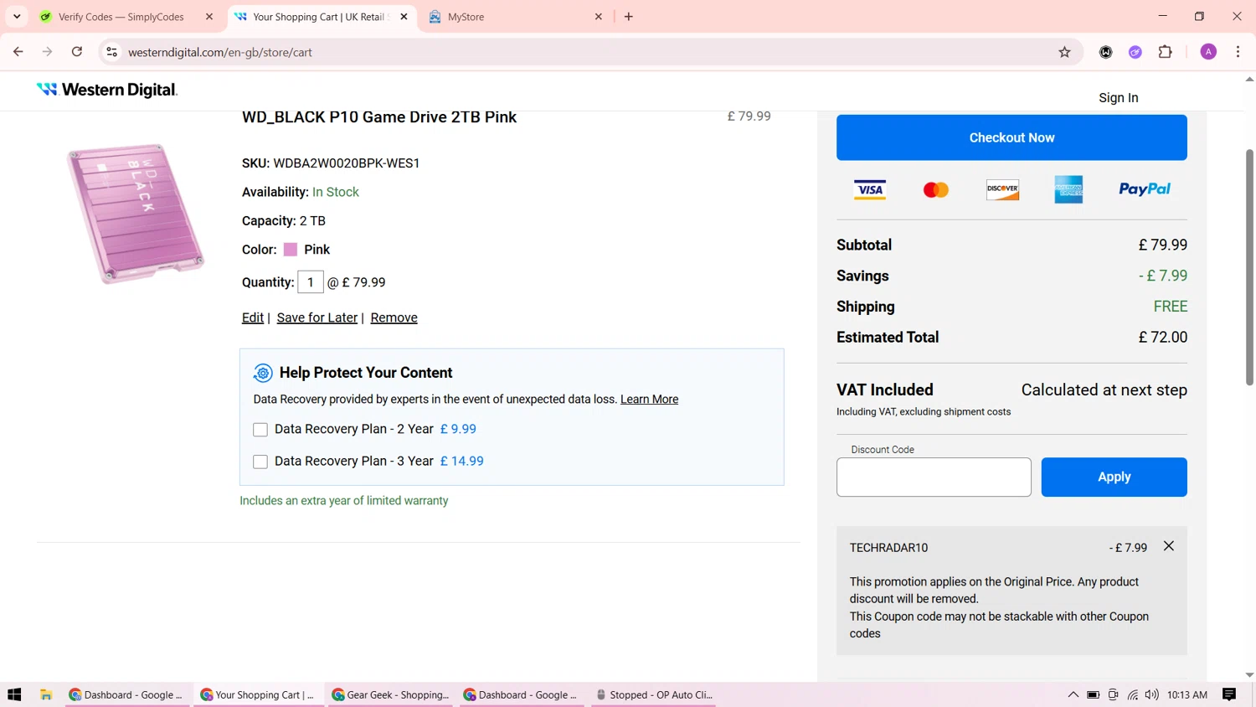Open Gear Geek Shopping taskbar window
The height and width of the screenshot is (707, 1256).
click(x=390, y=694)
